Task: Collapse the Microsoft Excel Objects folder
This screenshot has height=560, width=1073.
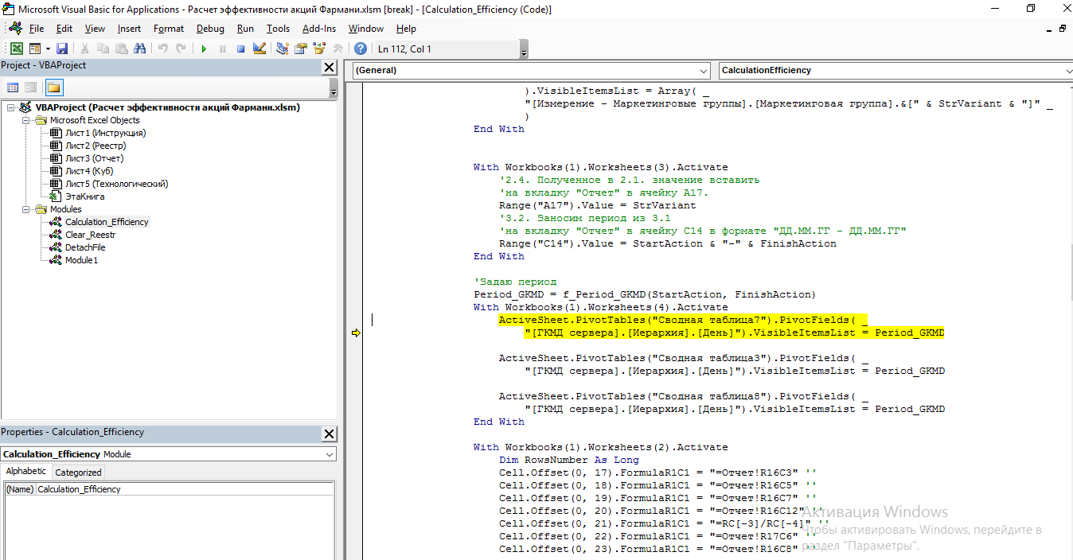Action: pos(26,120)
